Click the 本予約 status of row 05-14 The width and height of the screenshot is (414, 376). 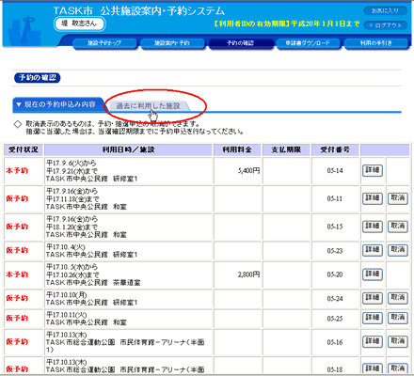[x=17, y=171]
